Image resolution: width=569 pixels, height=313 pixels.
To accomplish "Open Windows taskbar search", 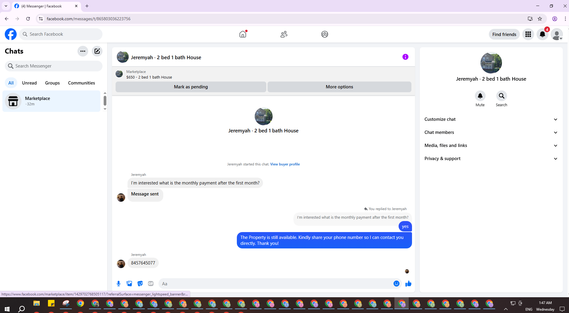I will click(21, 309).
